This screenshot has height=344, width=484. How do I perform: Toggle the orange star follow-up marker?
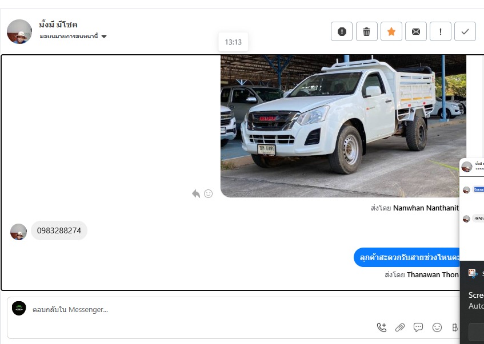(391, 32)
